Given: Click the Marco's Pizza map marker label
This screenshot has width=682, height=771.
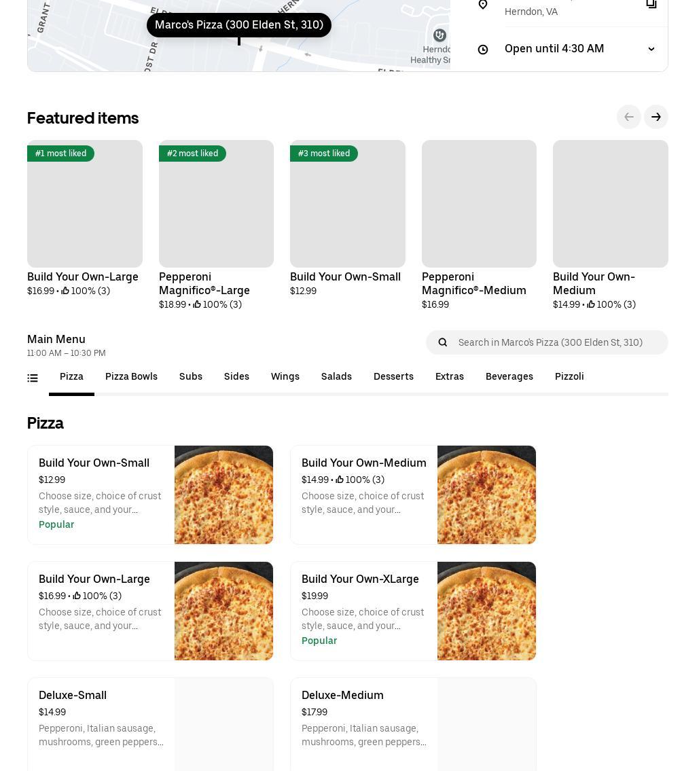Looking at the screenshot, I should pos(239,25).
